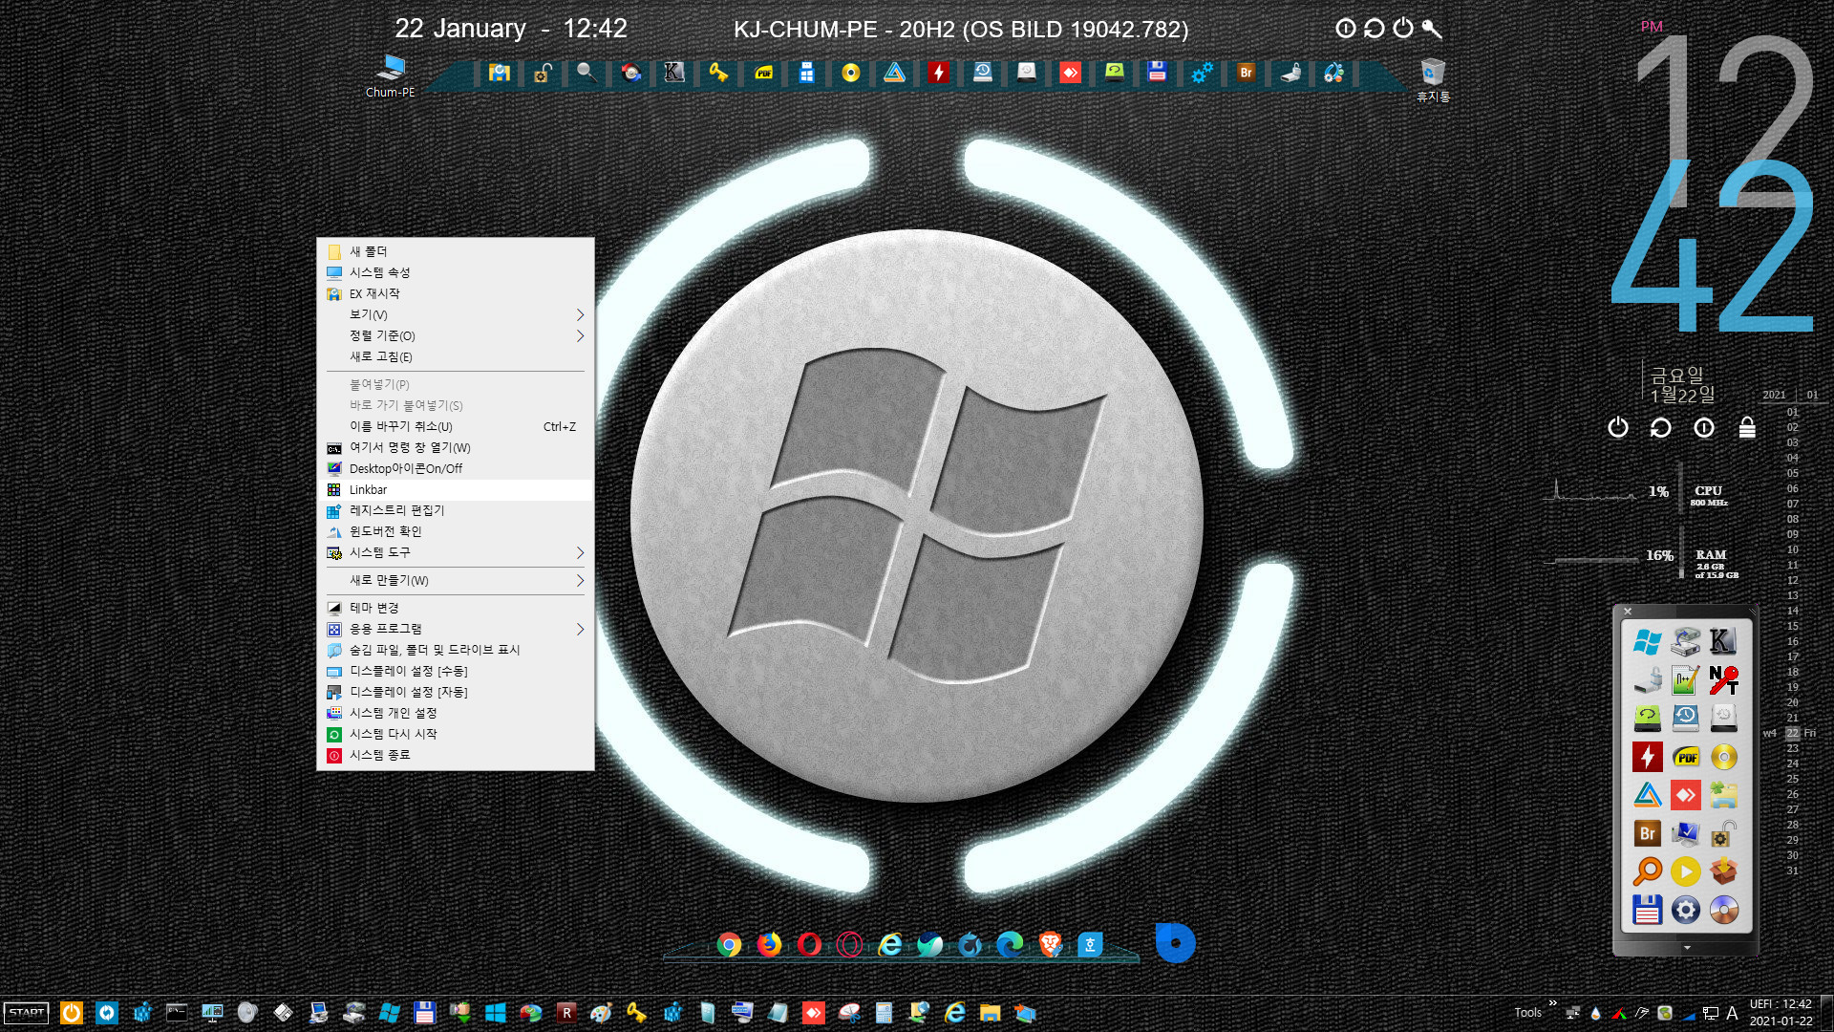Image resolution: width=1834 pixels, height=1032 pixels.
Task: Expand the launcher panel bottom arrow
Action: pos(1687,948)
